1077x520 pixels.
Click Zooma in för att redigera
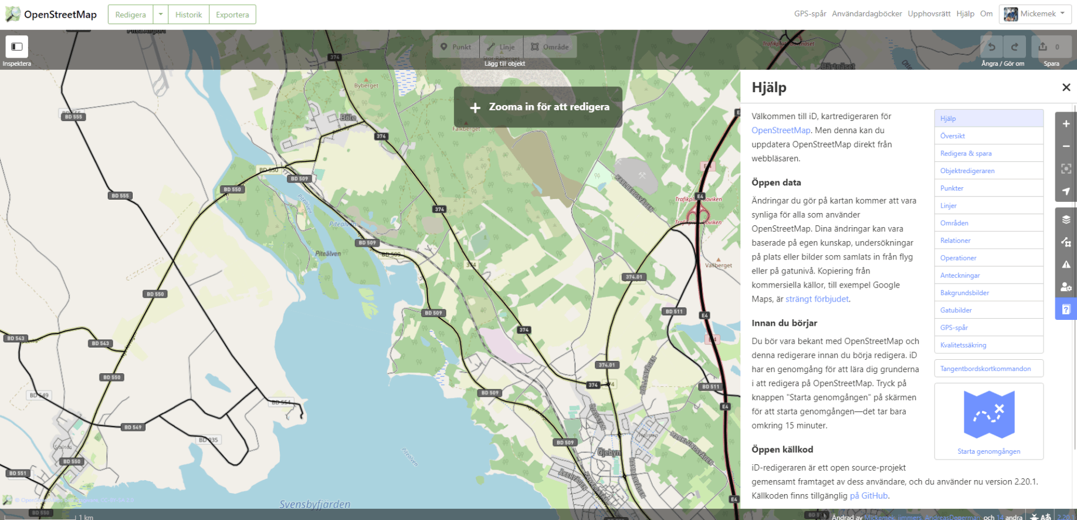[x=538, y=107]
